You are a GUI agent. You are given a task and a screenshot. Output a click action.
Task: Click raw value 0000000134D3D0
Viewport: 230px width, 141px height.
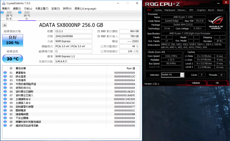click(124, 99)
